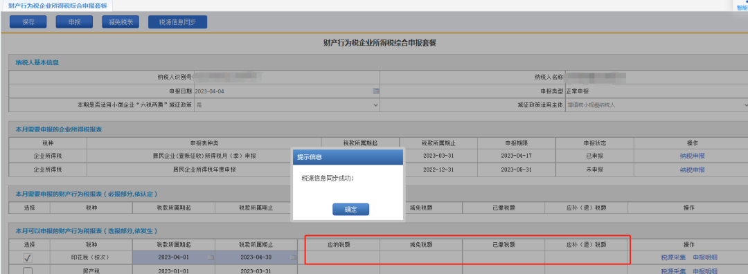
Task: Click the 保存 button
Action: coord(28,22)
